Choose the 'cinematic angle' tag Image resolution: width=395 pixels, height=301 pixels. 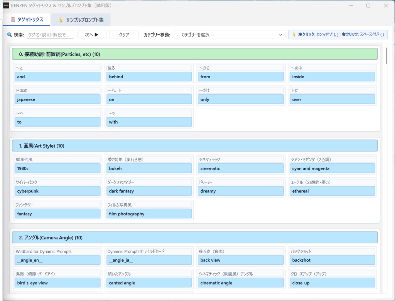(241, 283)
